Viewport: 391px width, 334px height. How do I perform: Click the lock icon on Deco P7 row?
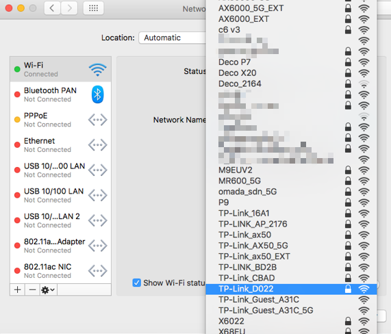click(348, 62)
